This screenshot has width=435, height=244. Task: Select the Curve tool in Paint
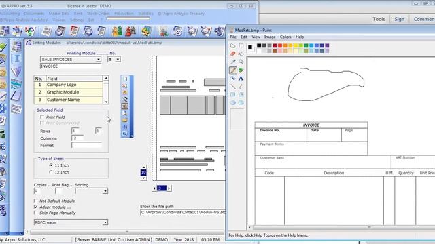(x=241, y=87)
